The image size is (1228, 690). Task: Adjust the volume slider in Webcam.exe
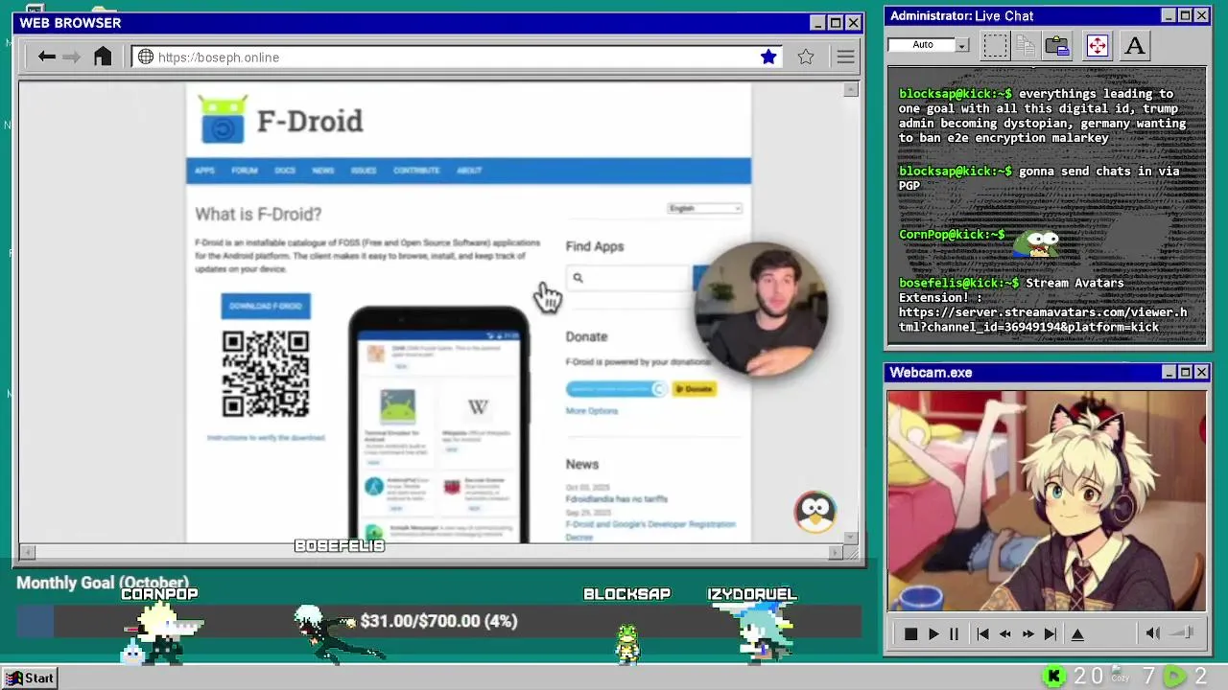[x=1182, y=632]
